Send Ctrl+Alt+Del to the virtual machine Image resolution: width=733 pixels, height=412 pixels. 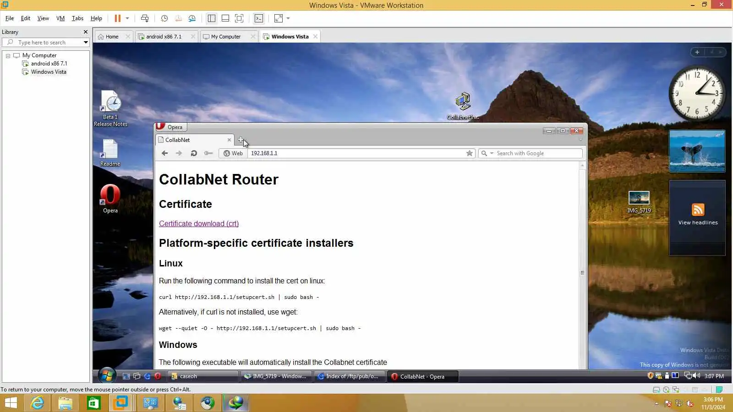tap(145, 18)
